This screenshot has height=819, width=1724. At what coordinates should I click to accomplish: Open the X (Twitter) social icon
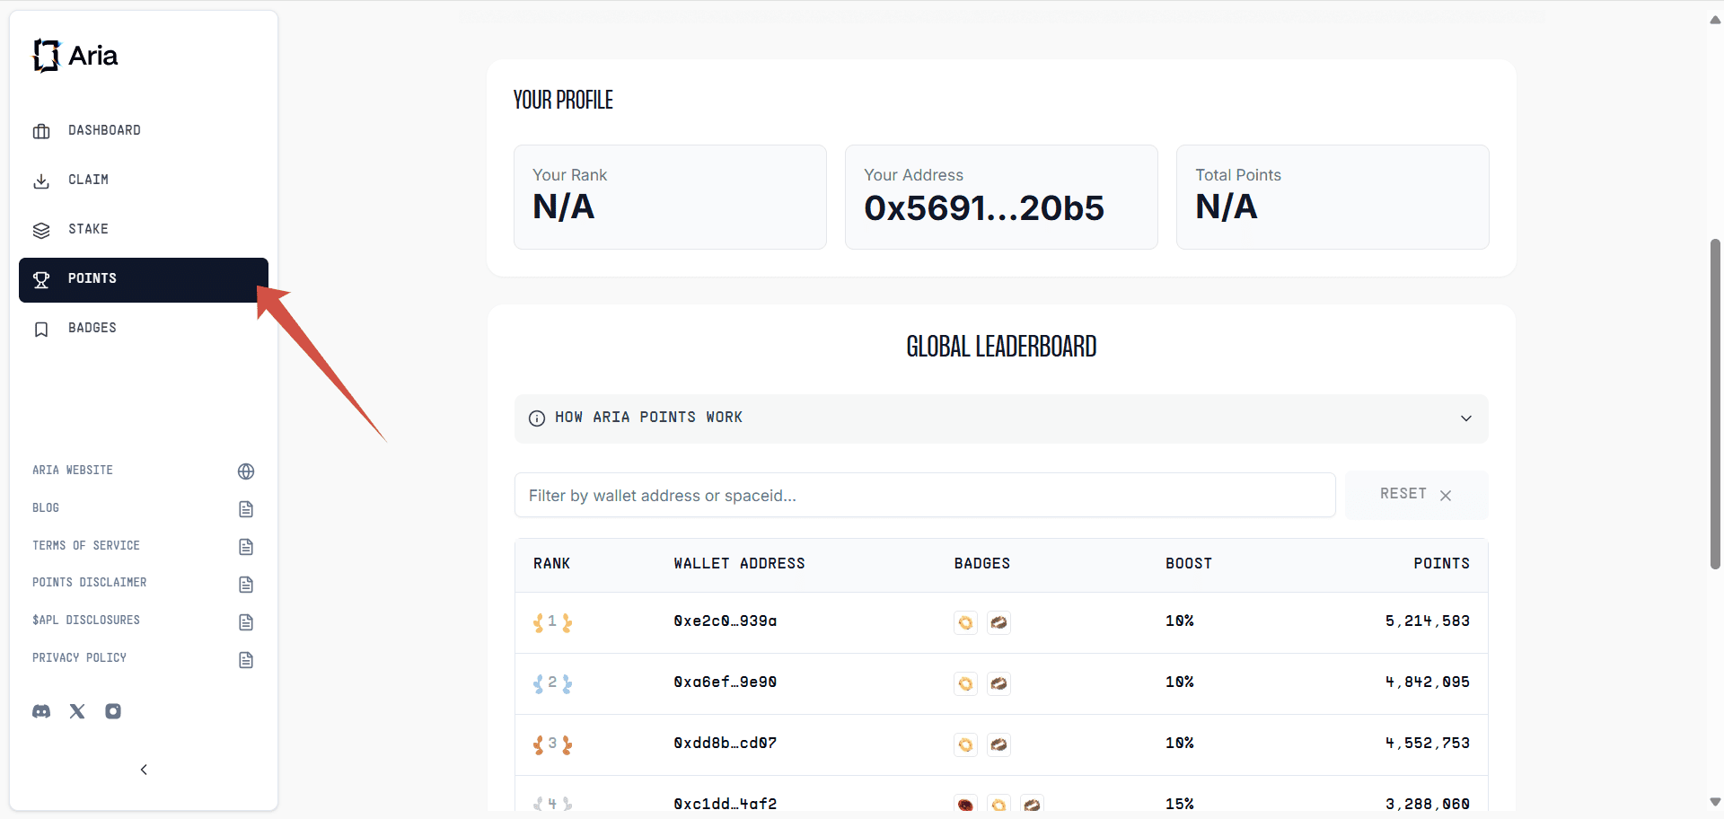click(77, 711)
